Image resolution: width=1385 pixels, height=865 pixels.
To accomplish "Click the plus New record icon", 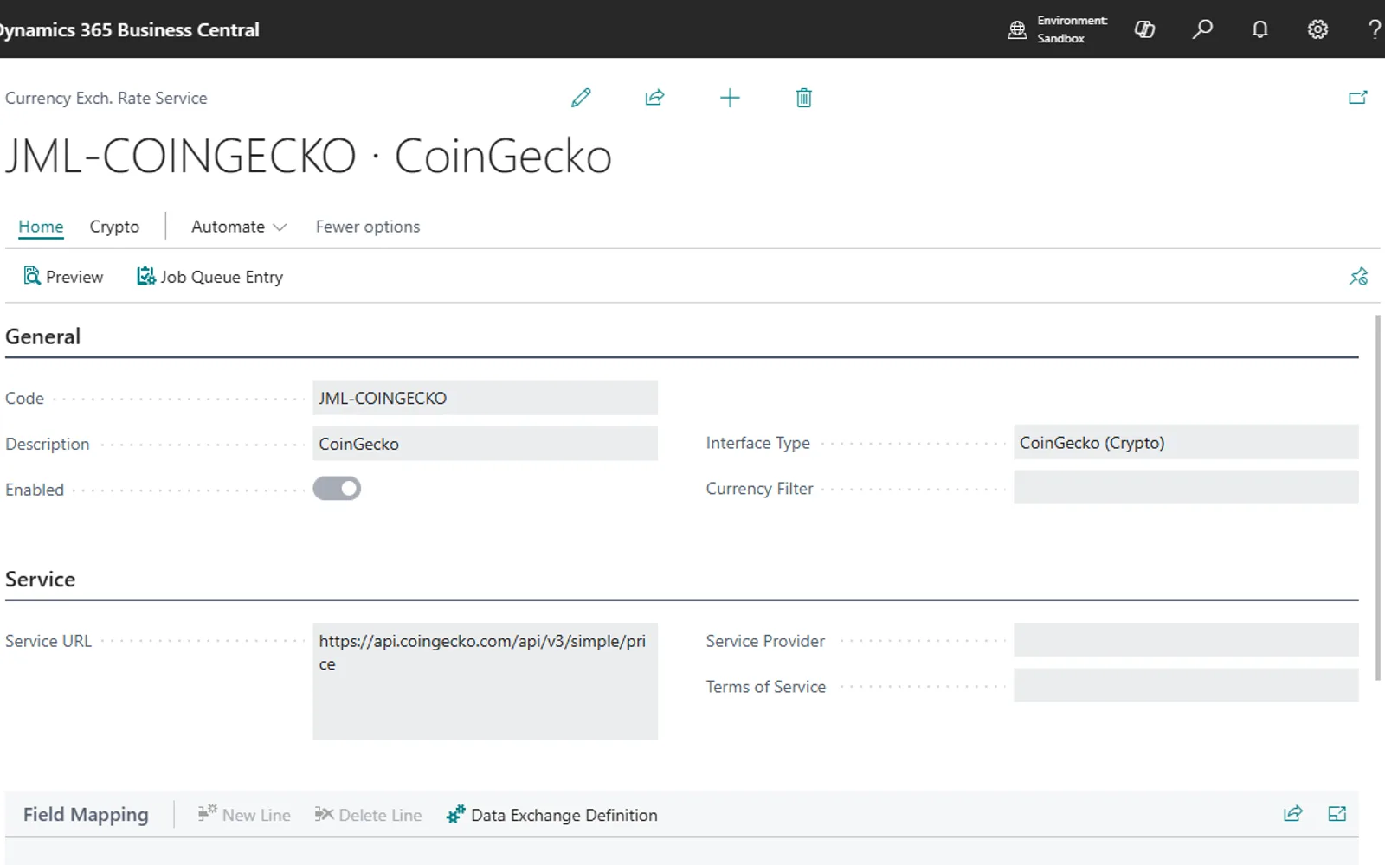I will point(730,98).
